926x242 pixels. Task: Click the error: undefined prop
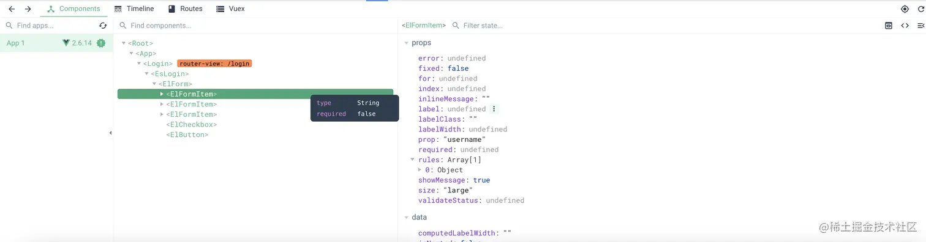[x=452, y=58]
